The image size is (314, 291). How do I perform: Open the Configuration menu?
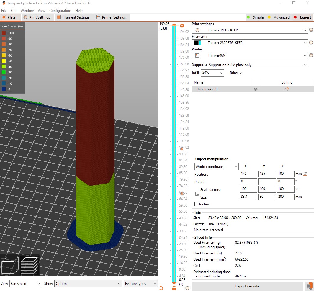[60, 10]
